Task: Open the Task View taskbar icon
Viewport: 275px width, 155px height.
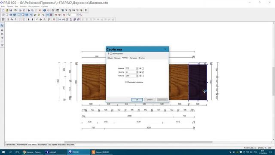Action: [x=17, y=152]
